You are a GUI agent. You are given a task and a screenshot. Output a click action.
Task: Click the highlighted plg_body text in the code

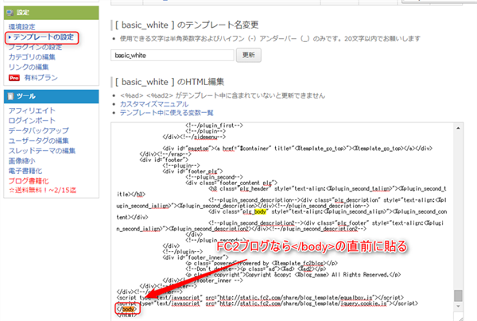click(x=254, y=212)
